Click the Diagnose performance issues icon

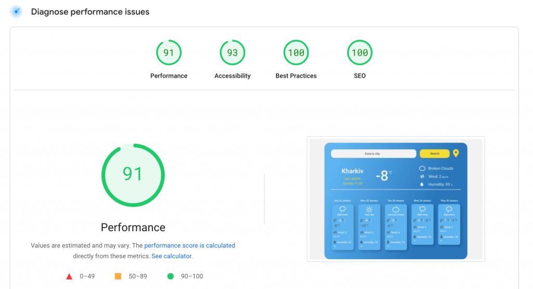tap(16, 11)
